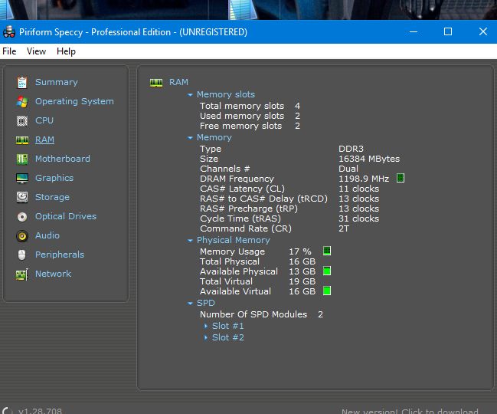The height and width of the screenshot is (414, 497).
Task: Toggle the Memory Usage tray indicator
Action: (327, 251)
